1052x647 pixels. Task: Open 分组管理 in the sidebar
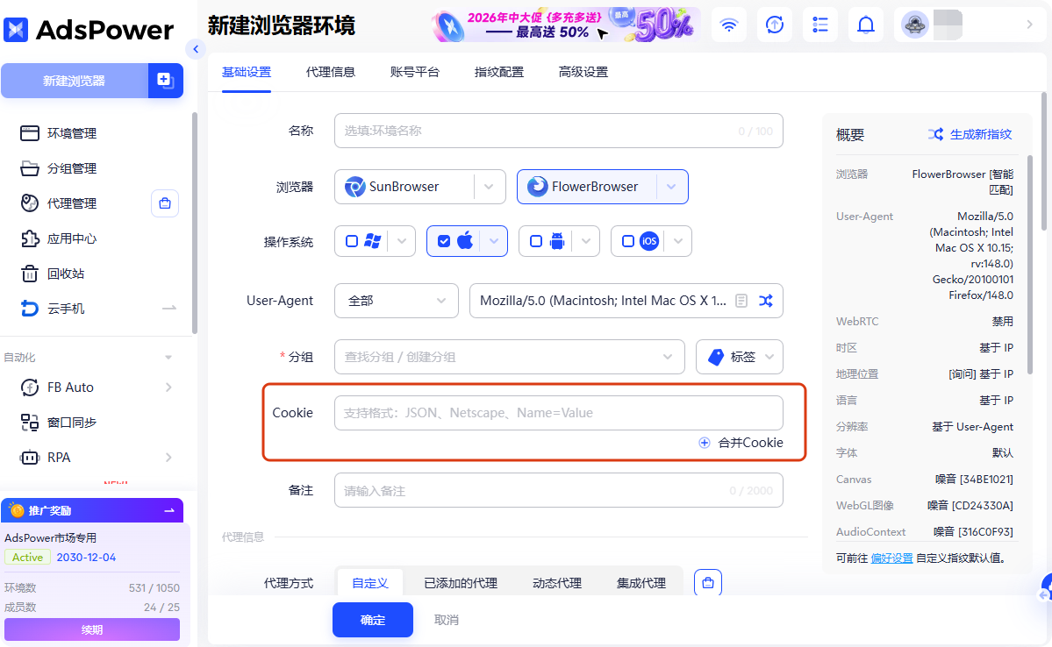tap(72, 168)
